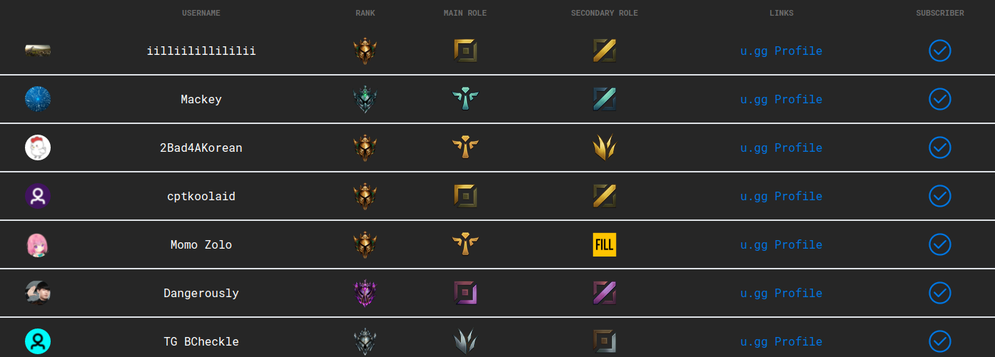Click the FILL secondary role icon for Momo Zolo

coord(605,244)
